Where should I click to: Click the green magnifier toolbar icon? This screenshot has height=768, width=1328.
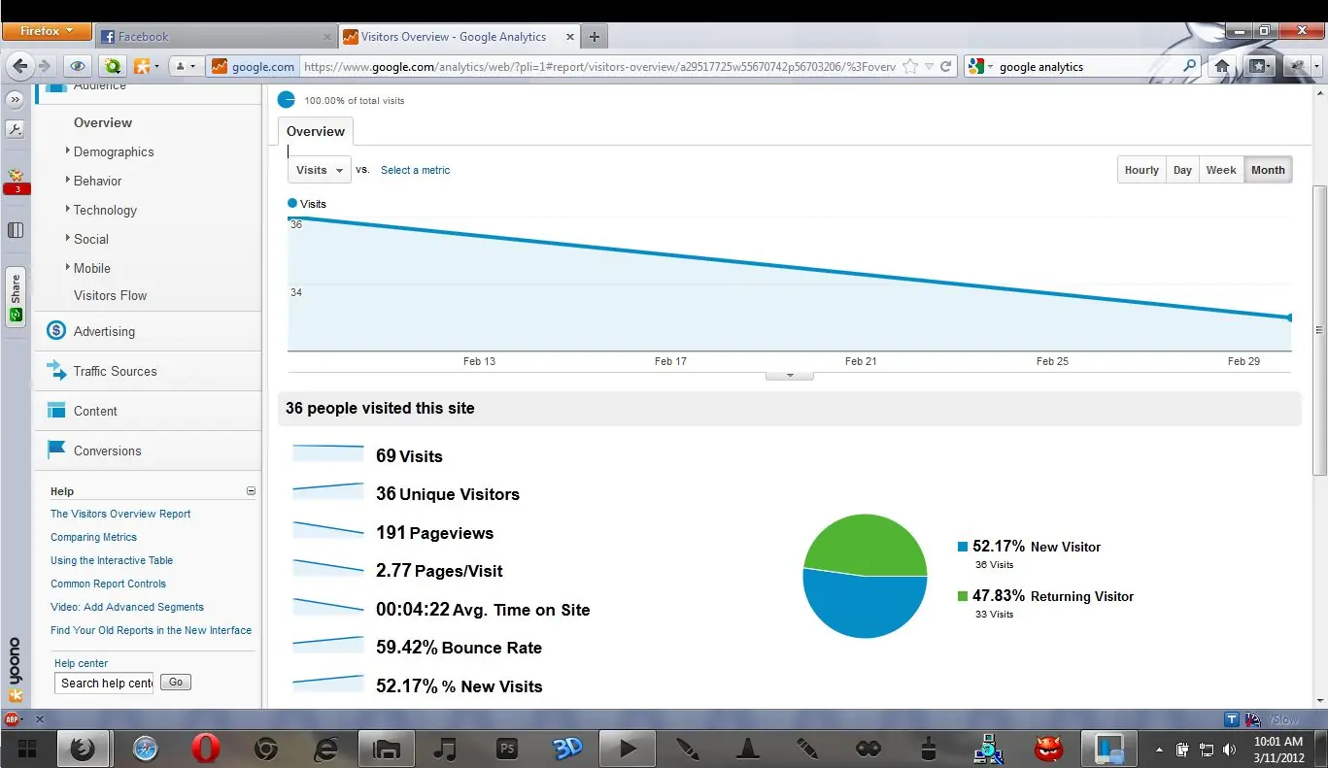click(x=113, y=66)
